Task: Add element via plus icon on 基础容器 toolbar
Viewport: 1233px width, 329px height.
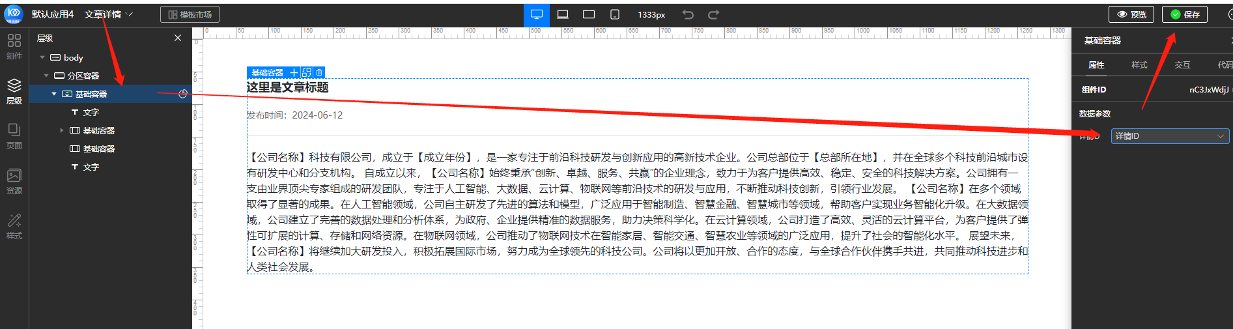Action: tap(294, 72)
